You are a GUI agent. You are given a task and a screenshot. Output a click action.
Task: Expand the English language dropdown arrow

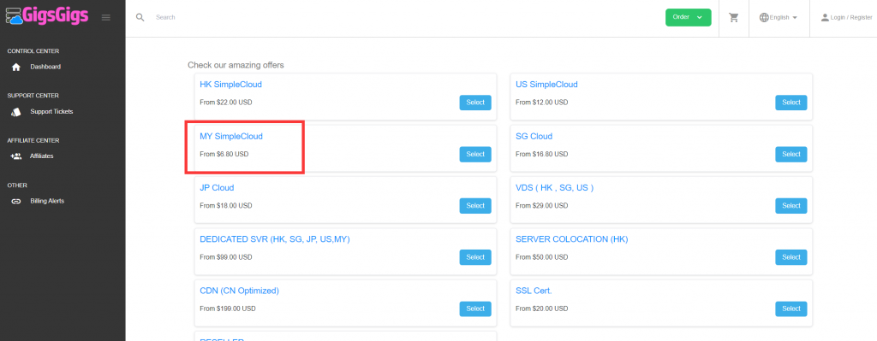794,18
